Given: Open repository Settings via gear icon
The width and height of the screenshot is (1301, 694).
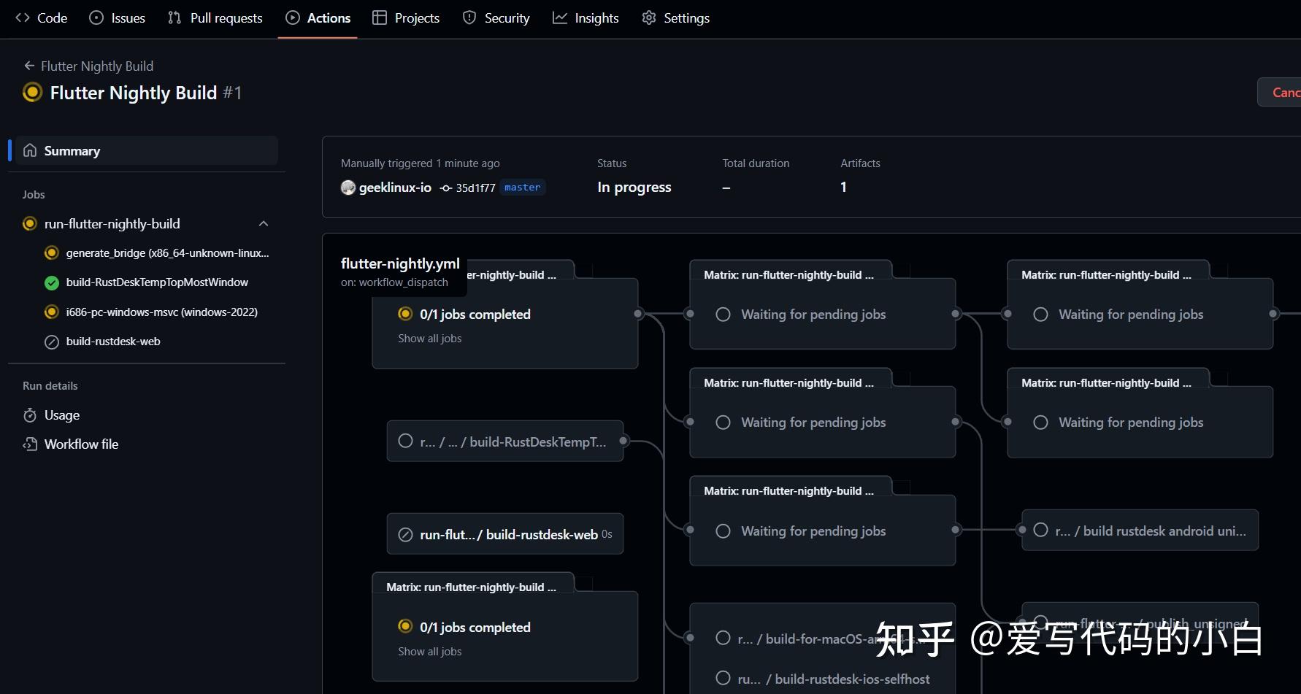Looking at the screenshot, I should pyautogui.click(x=648, y=17).
